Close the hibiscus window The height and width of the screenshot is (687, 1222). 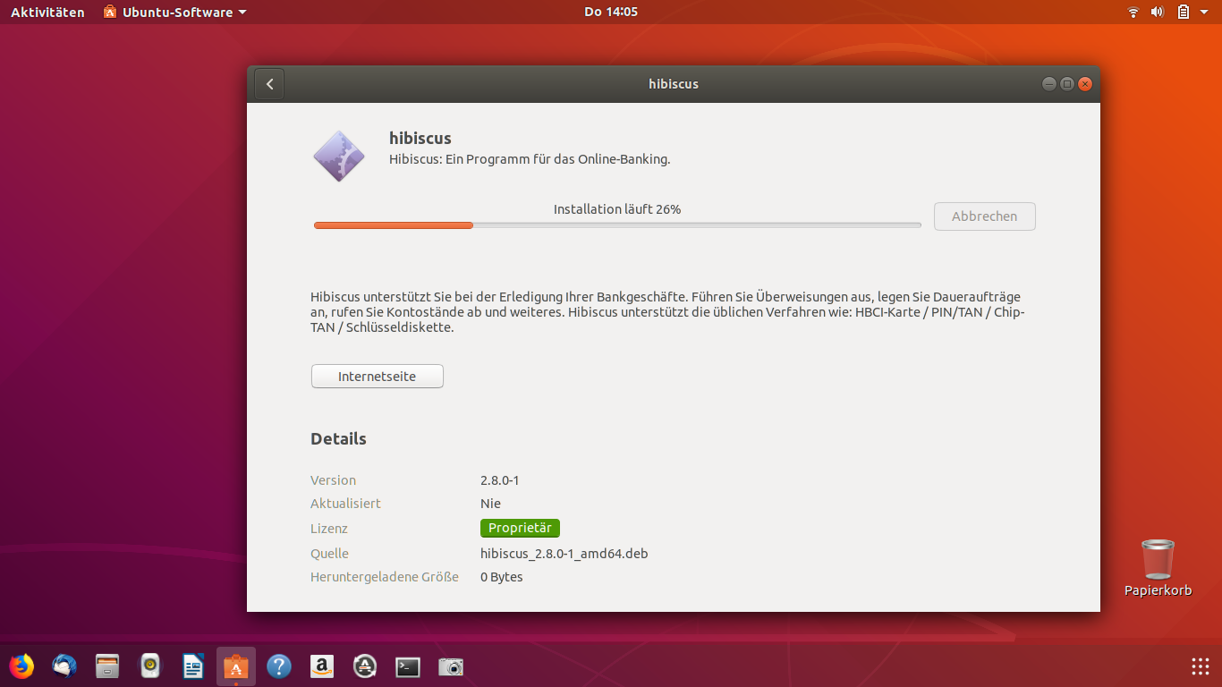pos(1085,84)
